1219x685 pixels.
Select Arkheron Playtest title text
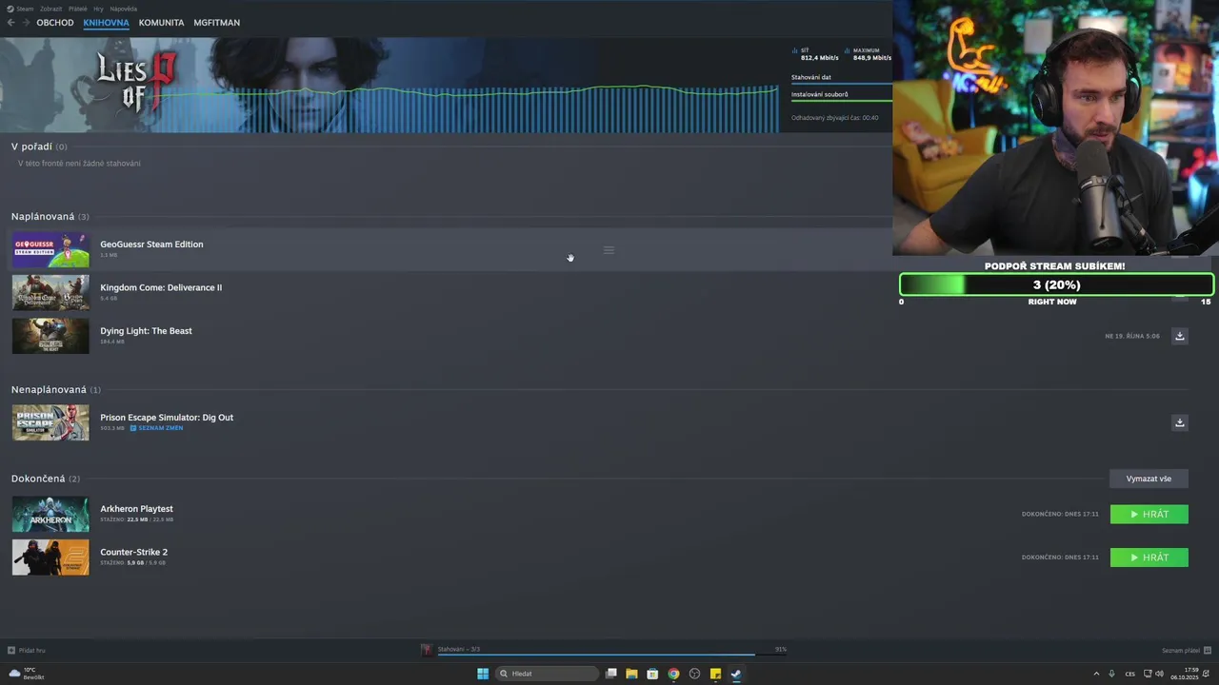(x=136, y=509)
